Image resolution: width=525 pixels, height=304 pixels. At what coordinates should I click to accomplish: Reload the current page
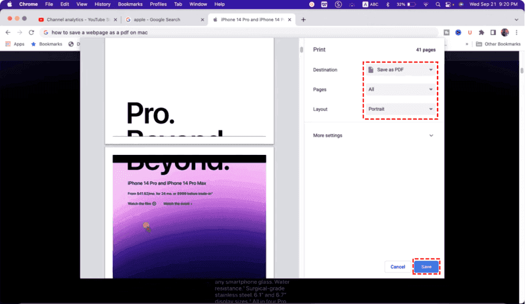click(x=31, y=33)
